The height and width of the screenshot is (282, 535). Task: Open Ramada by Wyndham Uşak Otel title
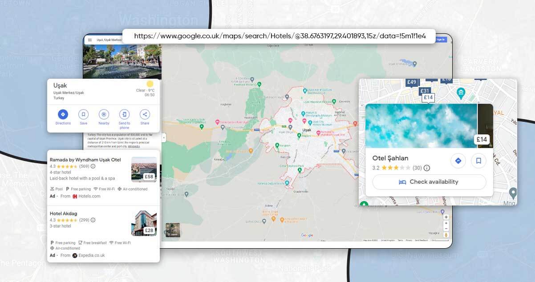point(85,160)
